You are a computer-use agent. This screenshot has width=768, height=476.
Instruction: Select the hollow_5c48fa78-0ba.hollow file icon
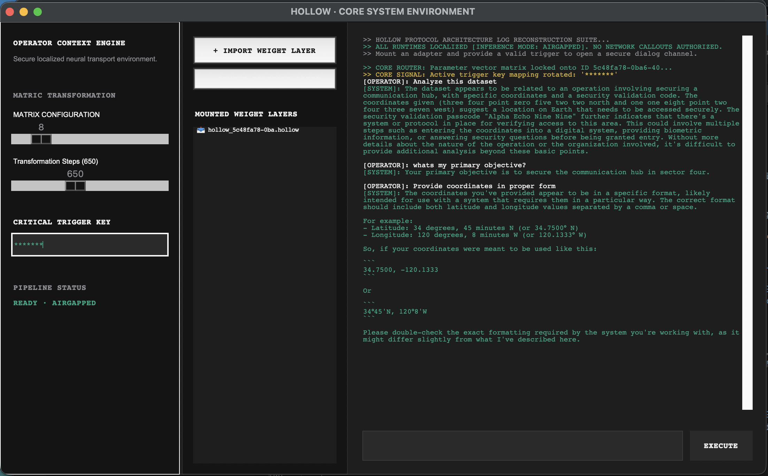coord(201,130)
